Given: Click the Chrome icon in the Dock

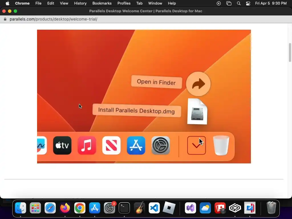Looking at the screenshot, I should click(80, 208).
